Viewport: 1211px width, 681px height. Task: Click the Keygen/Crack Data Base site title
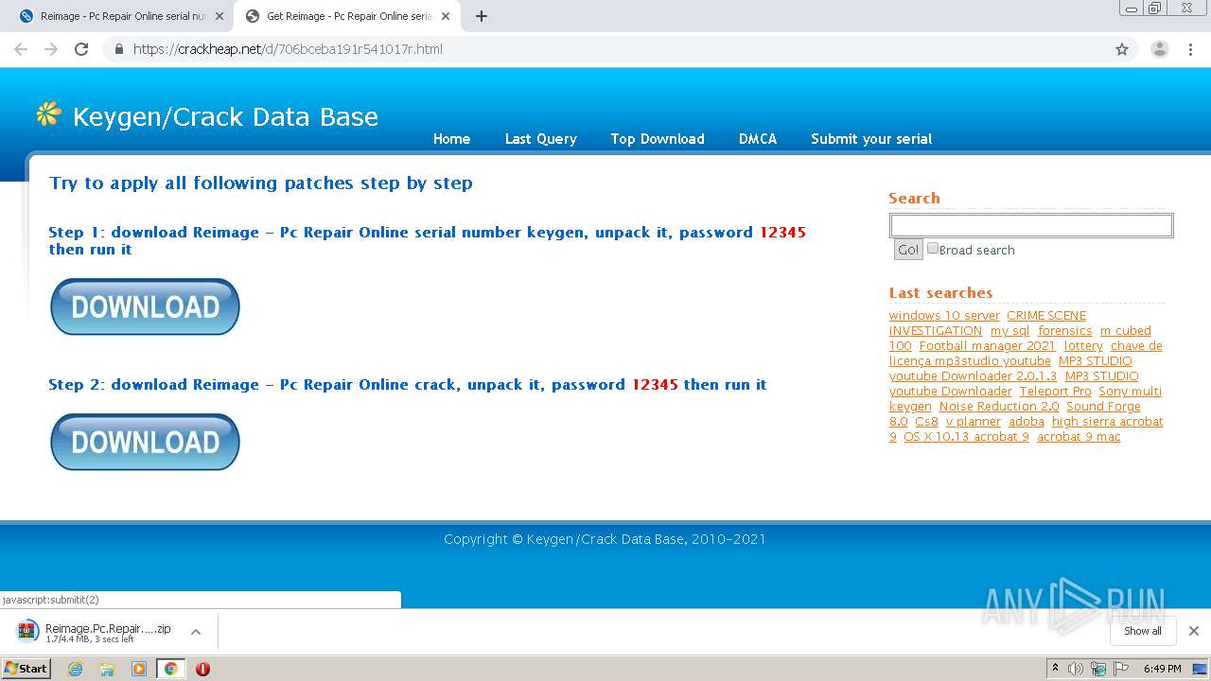[225, 116]
